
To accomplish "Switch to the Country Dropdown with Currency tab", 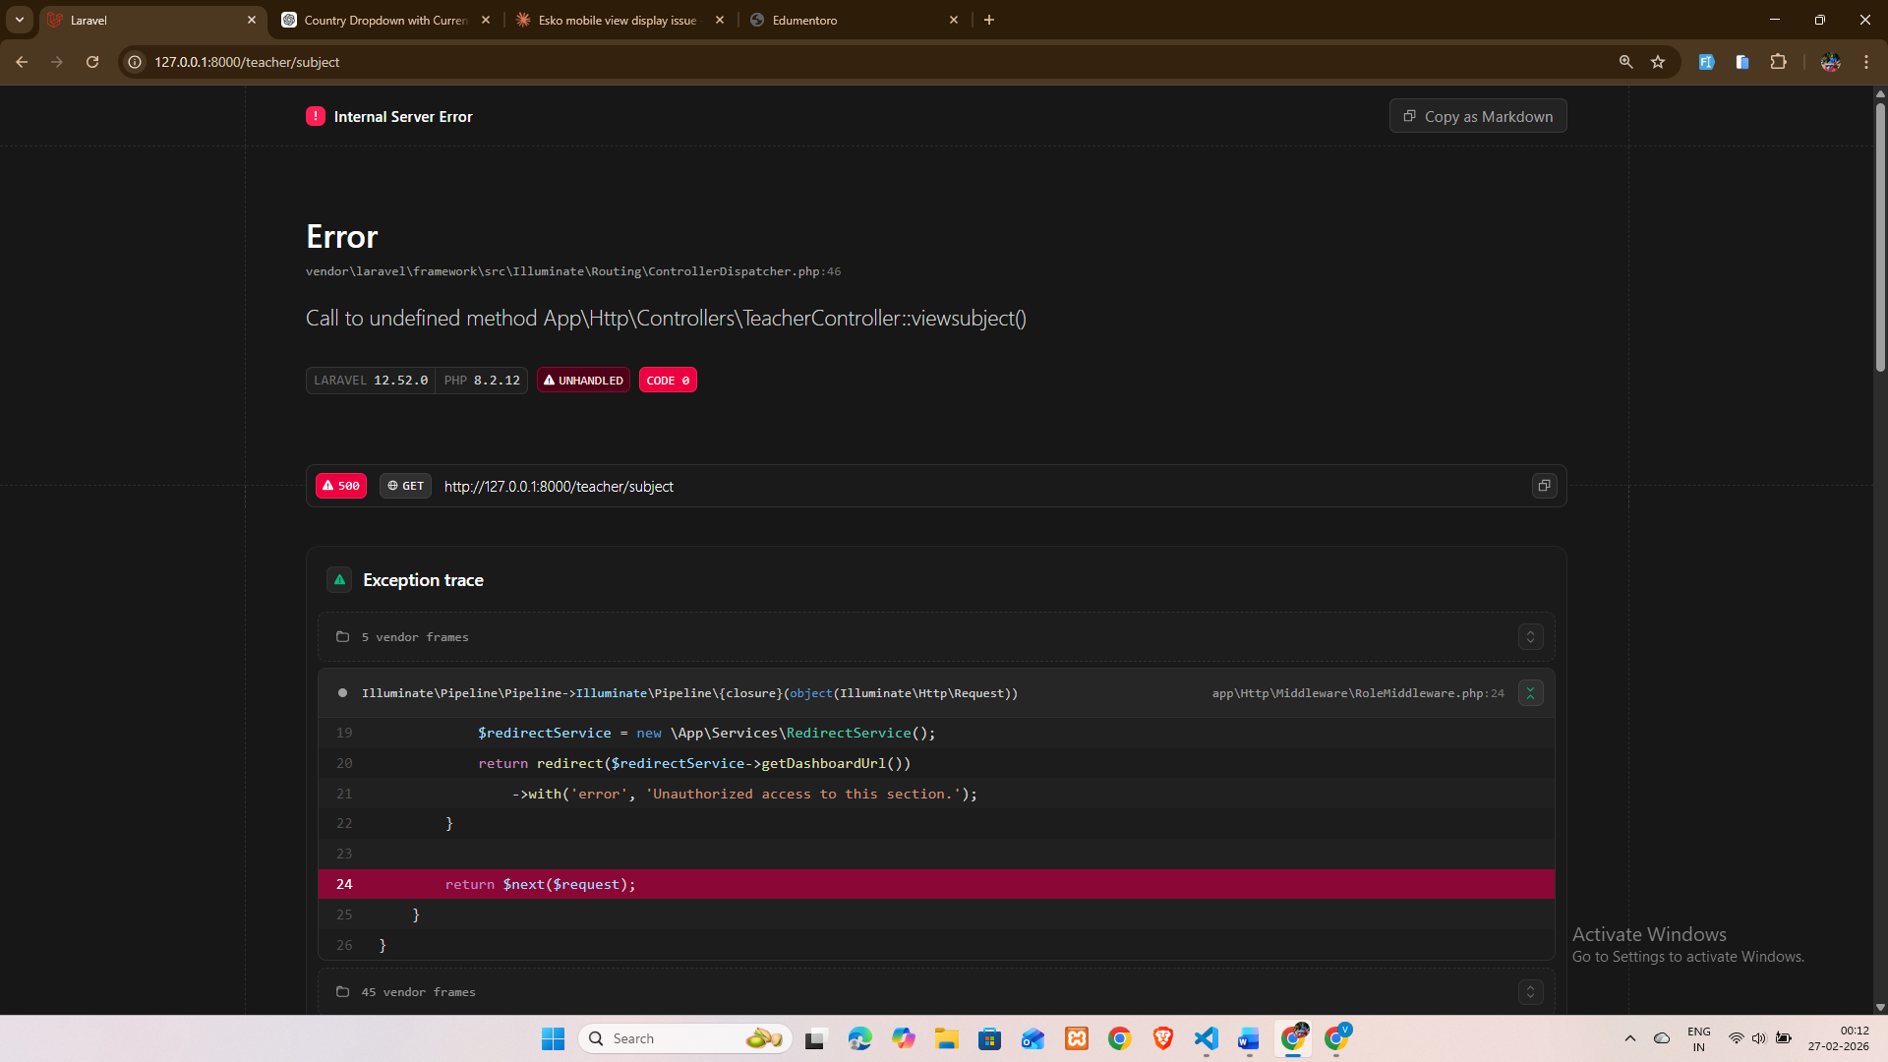I will 385,20.
